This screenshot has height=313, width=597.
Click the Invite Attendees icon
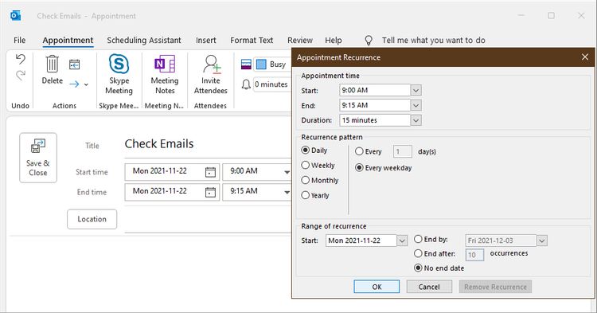coord(212,64)
